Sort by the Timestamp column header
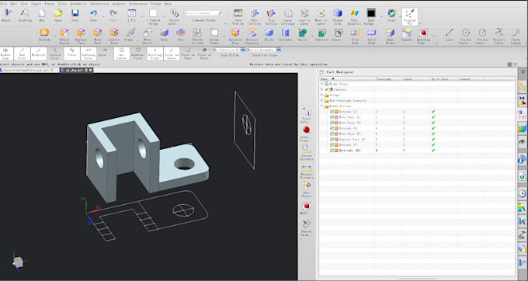 point(388,79)
